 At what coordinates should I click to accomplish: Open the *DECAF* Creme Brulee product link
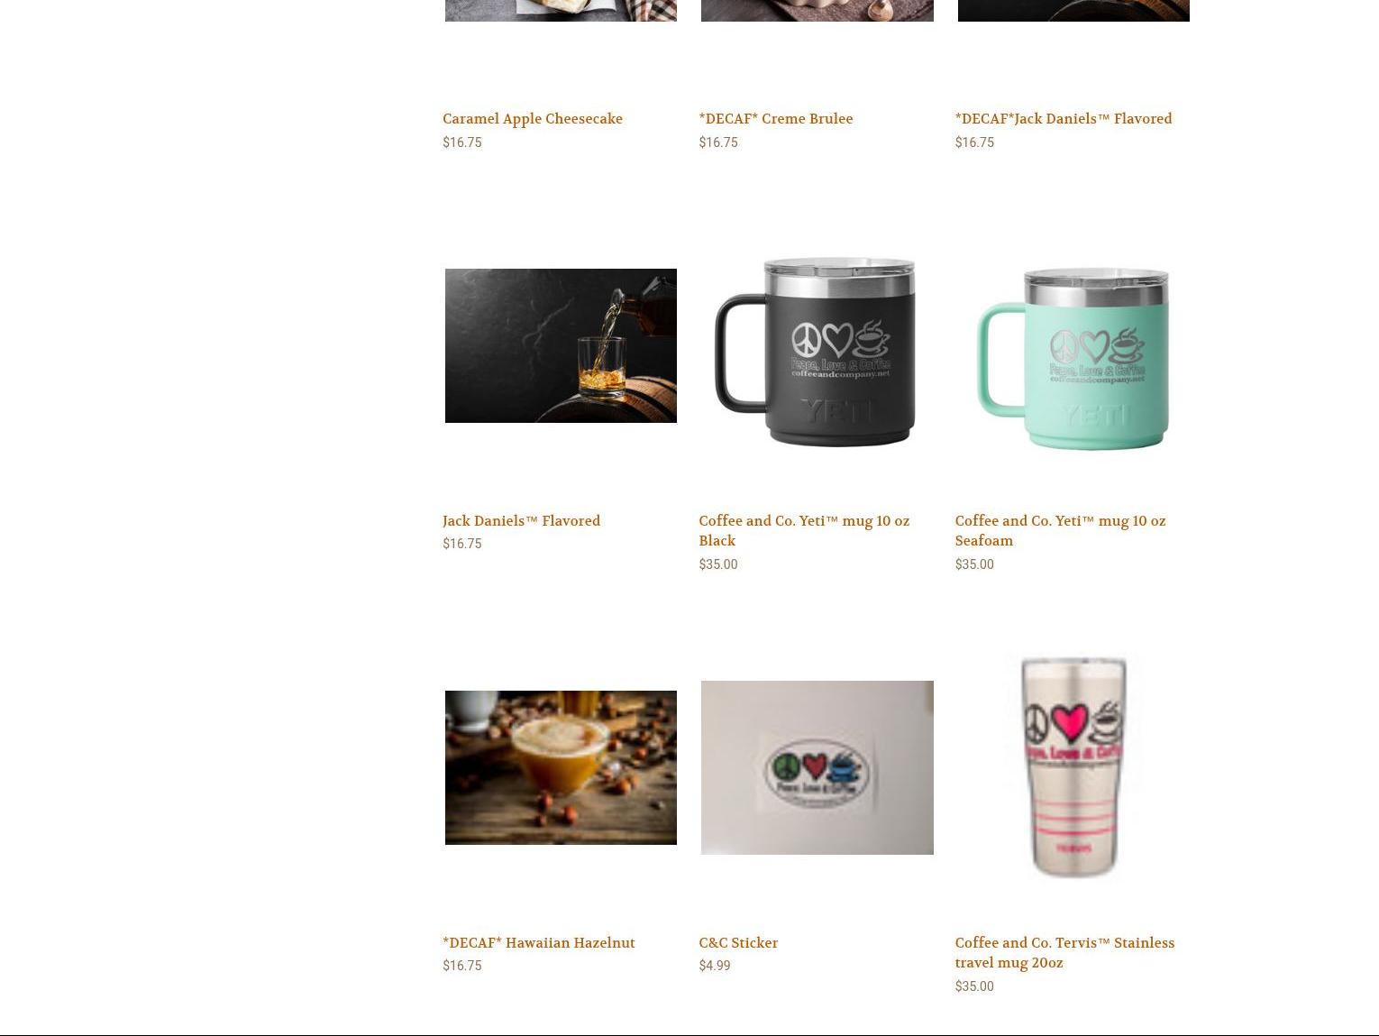click(775, 119)
